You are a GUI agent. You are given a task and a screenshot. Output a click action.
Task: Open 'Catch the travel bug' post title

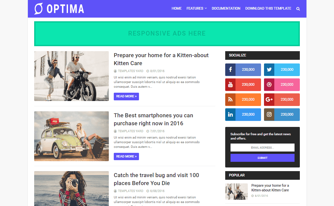tap(156, 179)
